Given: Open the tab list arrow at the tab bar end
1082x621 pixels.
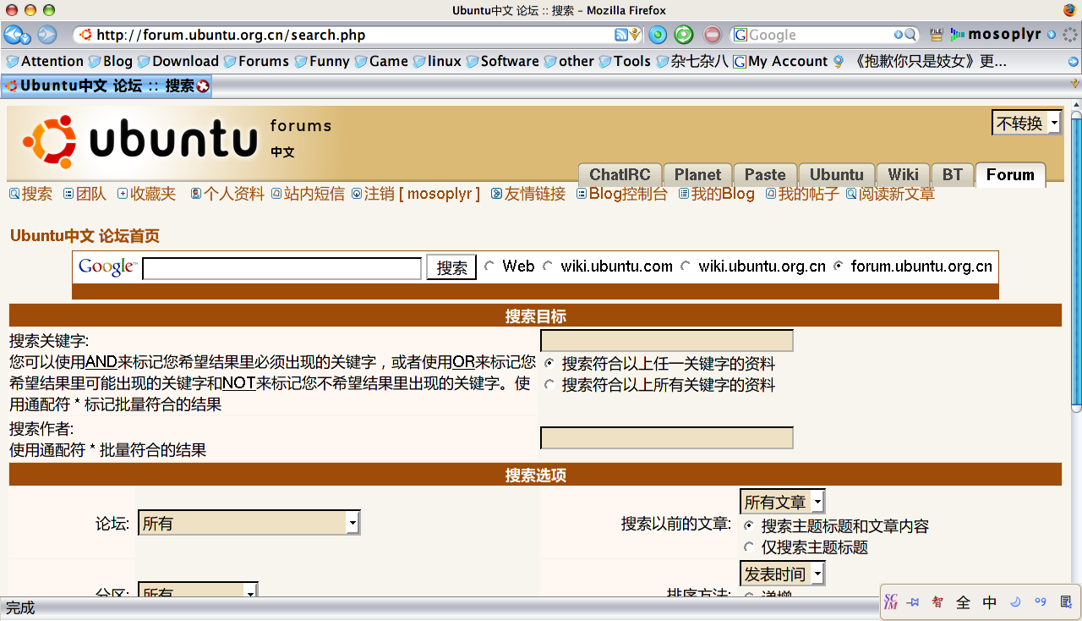Looking at the screenshot, I should point(1075,84).
